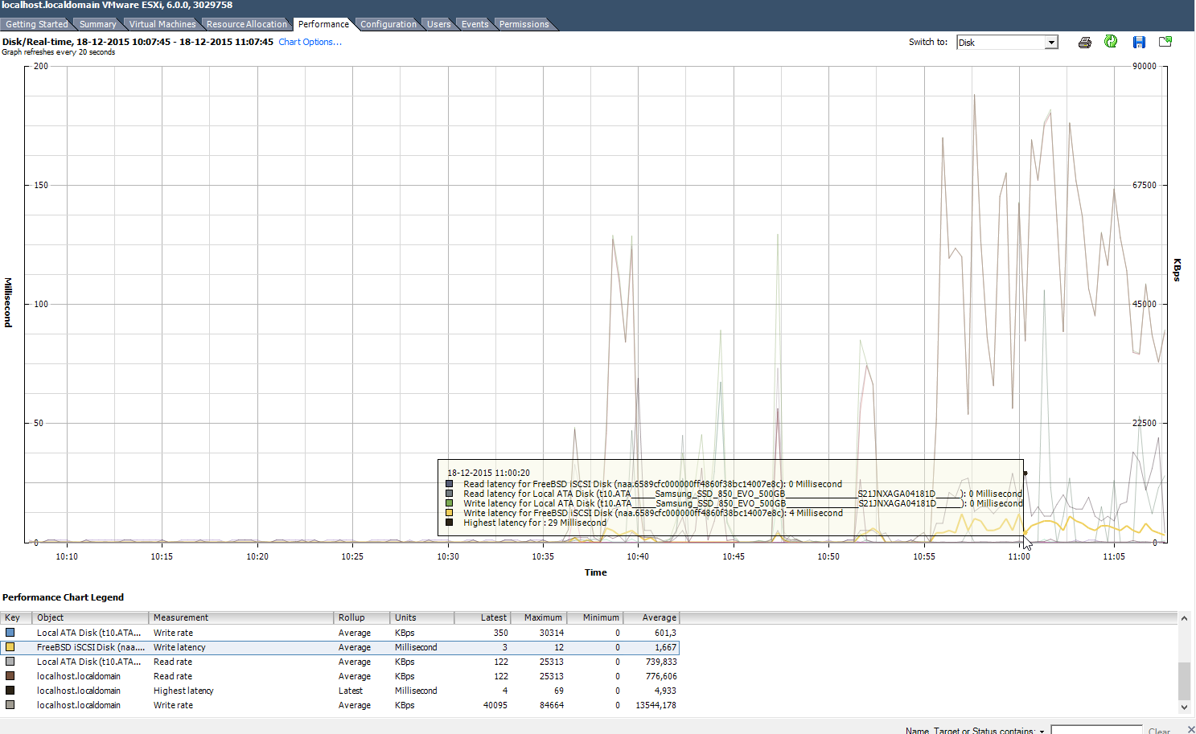Select the Performance tab
Screen dimensions: 1196x734
323,24
